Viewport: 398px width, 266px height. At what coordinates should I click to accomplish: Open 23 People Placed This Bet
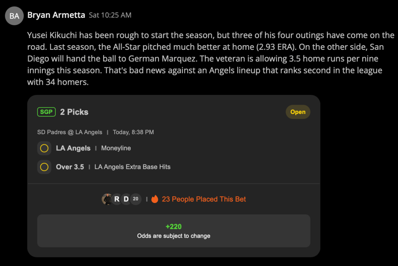[x=204, y=199]
